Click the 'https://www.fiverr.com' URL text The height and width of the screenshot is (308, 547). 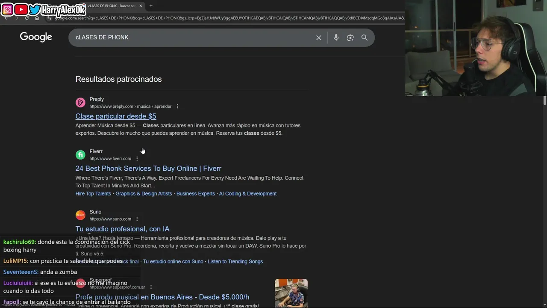pyautogui.click(x=110, y=159)
